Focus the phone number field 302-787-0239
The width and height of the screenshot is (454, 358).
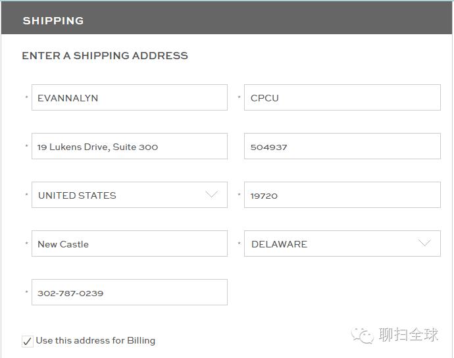pos(129,293)
